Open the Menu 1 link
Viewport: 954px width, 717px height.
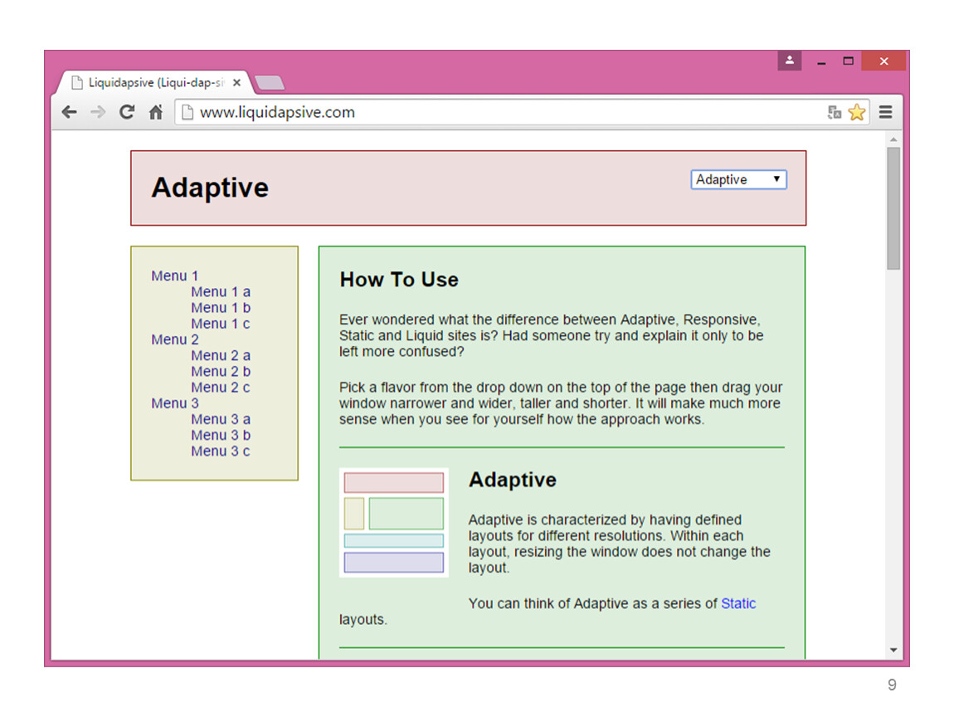coord(174,276)
